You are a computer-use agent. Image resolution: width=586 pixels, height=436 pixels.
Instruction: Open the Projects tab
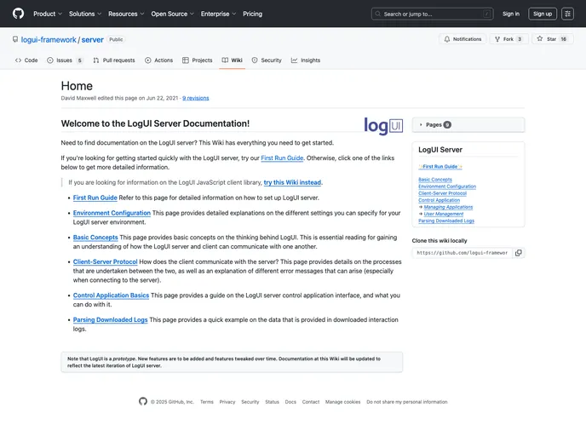pos(198,60)
